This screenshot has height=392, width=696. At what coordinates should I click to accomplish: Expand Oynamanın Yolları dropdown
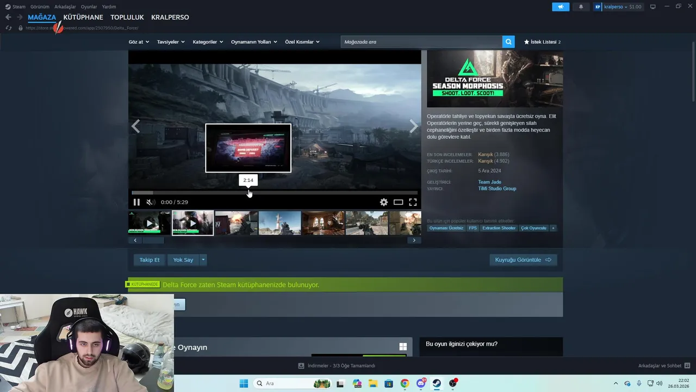(254, 42)
